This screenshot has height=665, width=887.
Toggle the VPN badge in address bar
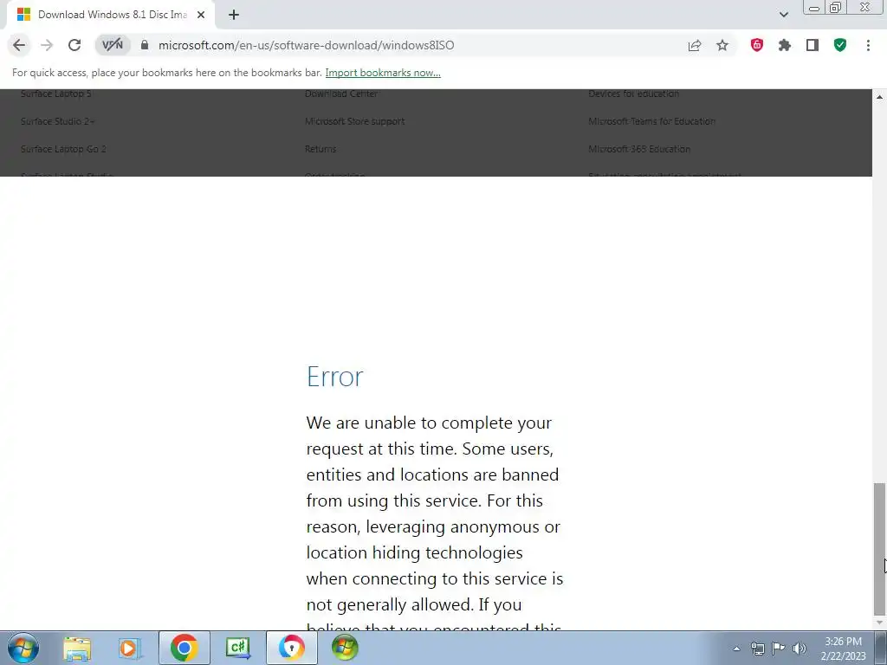(x=113, y=45)
